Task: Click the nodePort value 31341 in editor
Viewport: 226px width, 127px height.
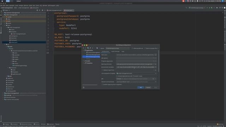Action: (74, 28)
